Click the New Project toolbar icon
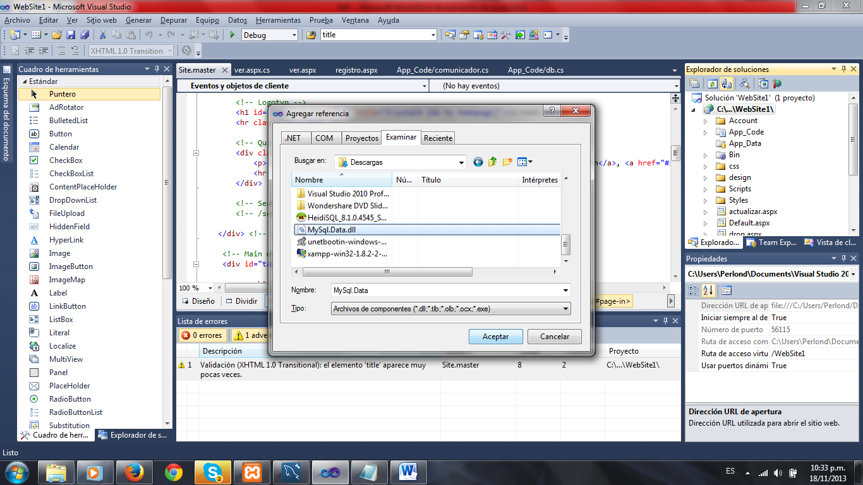 [14, 35]
